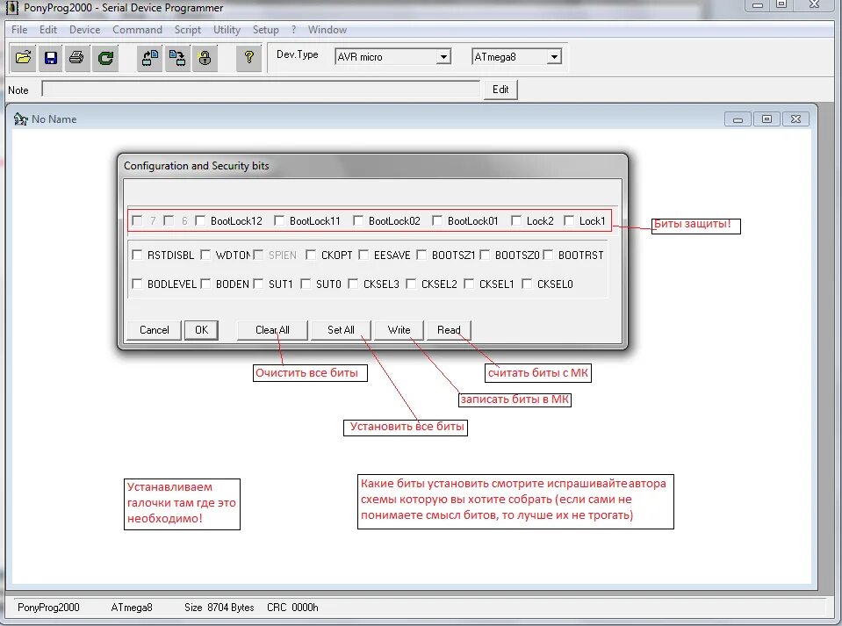The height and width of the screenshot is (626, 842).
Task: Enable the Lock1 checkbox
Action: (x=569, y=220)
